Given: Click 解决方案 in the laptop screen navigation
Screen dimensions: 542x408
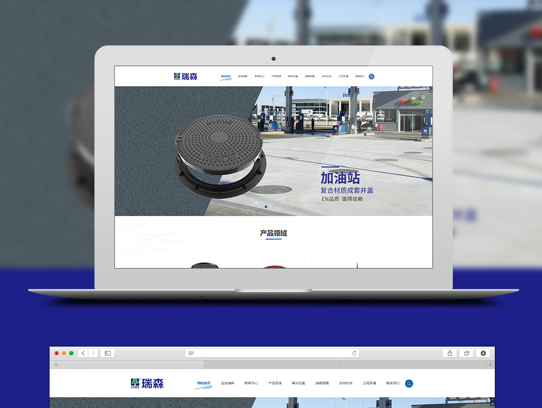Looking at the screenshot, I should tap(293, 76).
